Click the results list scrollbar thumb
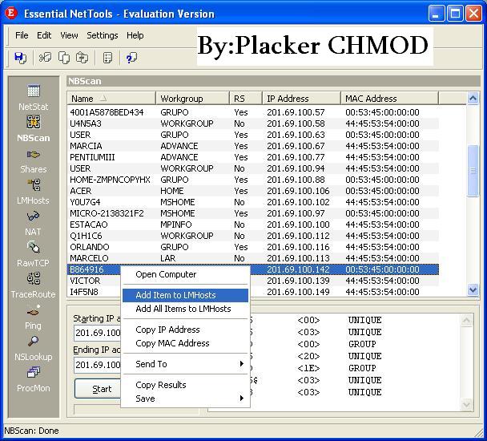 tap(473, 171)
